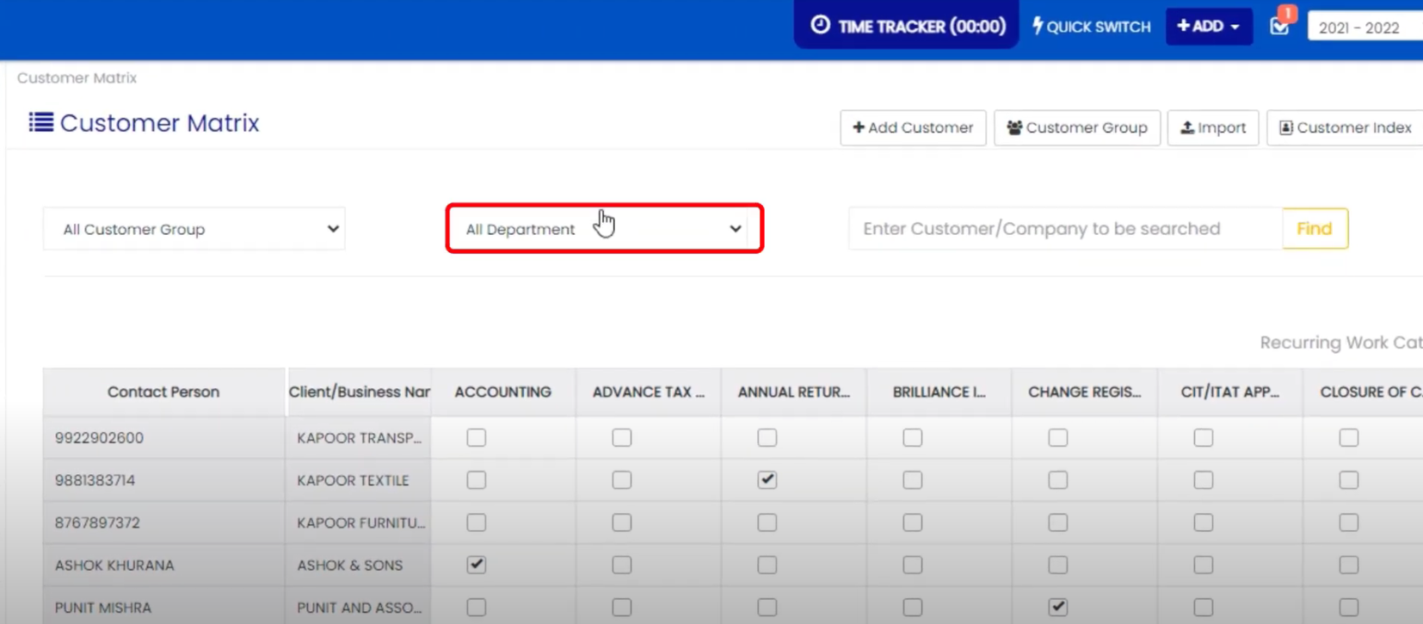
Task: Click the ADVANCE TAX ... column header
Action: (x=649, y=392)
